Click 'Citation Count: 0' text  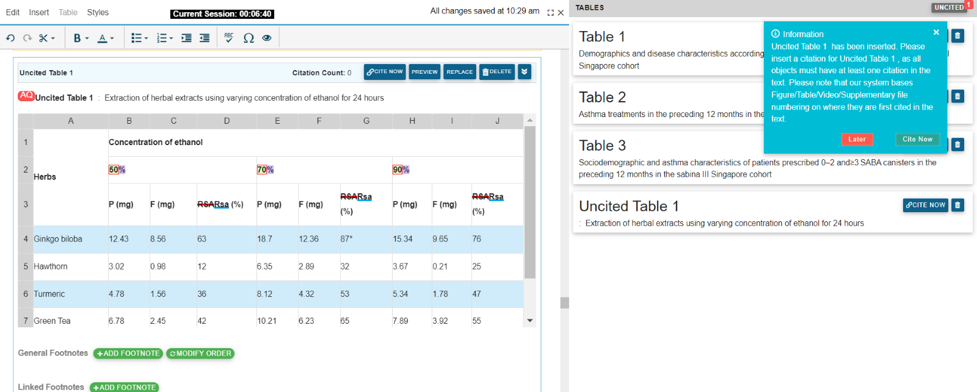click(x=322, y=73)
